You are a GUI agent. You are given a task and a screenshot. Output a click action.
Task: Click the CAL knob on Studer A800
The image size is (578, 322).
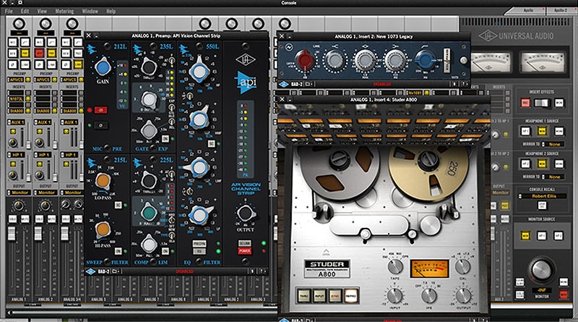tap(462, 266)
